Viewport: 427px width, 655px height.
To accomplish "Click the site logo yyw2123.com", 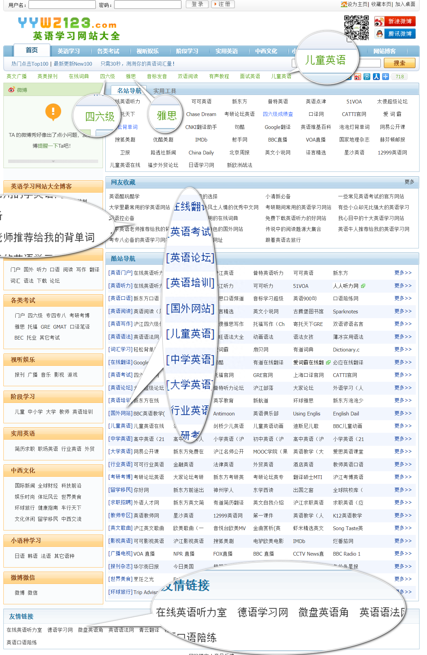I will pyautogui.click(x=69, y=29).
